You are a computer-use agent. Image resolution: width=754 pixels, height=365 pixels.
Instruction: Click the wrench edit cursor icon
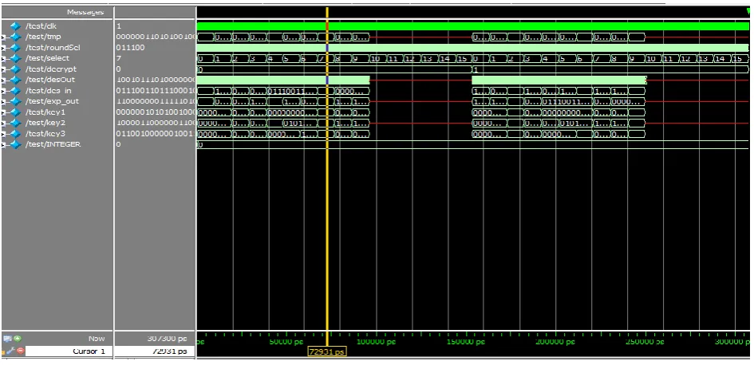point(12,351)
